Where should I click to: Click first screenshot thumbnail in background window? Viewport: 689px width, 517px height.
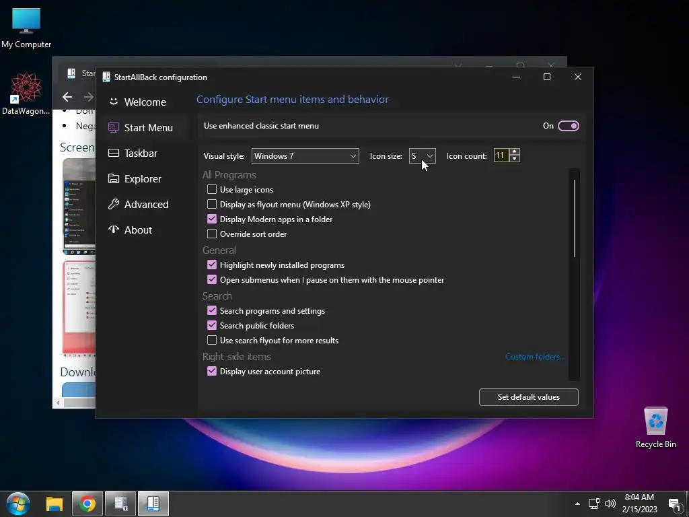coord(79,207)
